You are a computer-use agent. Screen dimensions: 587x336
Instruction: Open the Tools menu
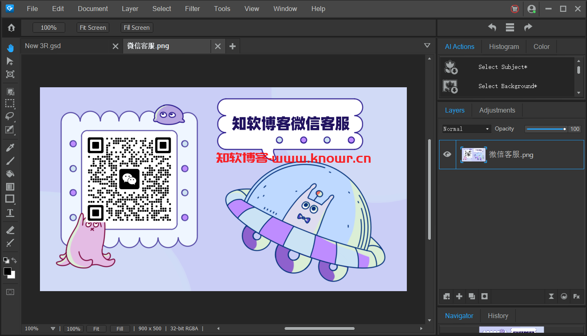tap(222, 9)
